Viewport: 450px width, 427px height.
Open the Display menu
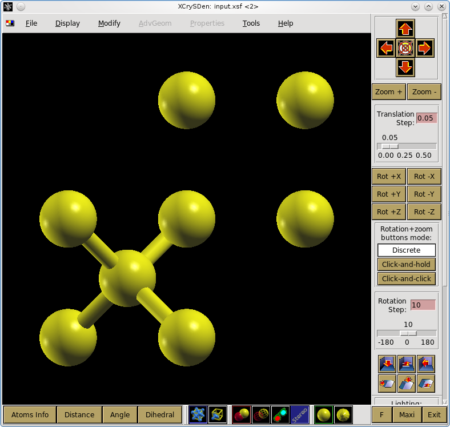[67, 23]
